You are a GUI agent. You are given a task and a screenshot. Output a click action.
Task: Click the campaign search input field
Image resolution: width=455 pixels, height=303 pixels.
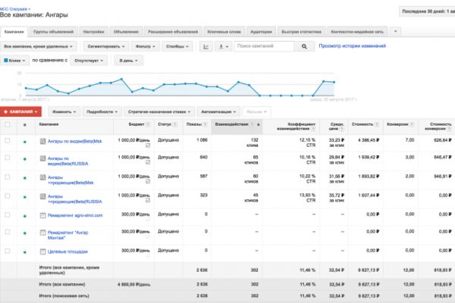coord(264,46)
